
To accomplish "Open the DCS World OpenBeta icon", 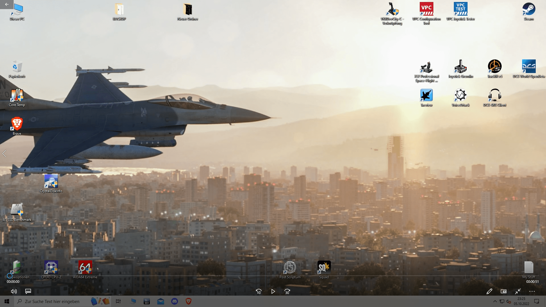I will [529, 69].
